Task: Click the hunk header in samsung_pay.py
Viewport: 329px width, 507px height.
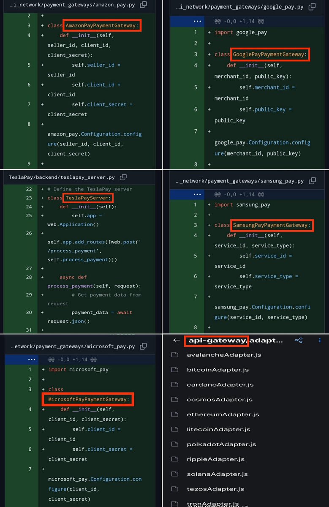Action: click(239, 194)
